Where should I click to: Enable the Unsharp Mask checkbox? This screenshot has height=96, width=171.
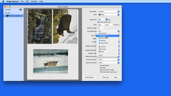[x=99, y=66]
